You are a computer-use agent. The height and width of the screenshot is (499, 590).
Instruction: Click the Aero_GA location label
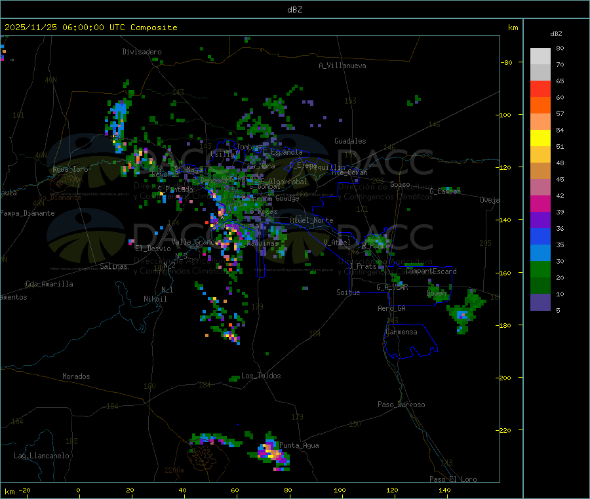click(392, 308)
